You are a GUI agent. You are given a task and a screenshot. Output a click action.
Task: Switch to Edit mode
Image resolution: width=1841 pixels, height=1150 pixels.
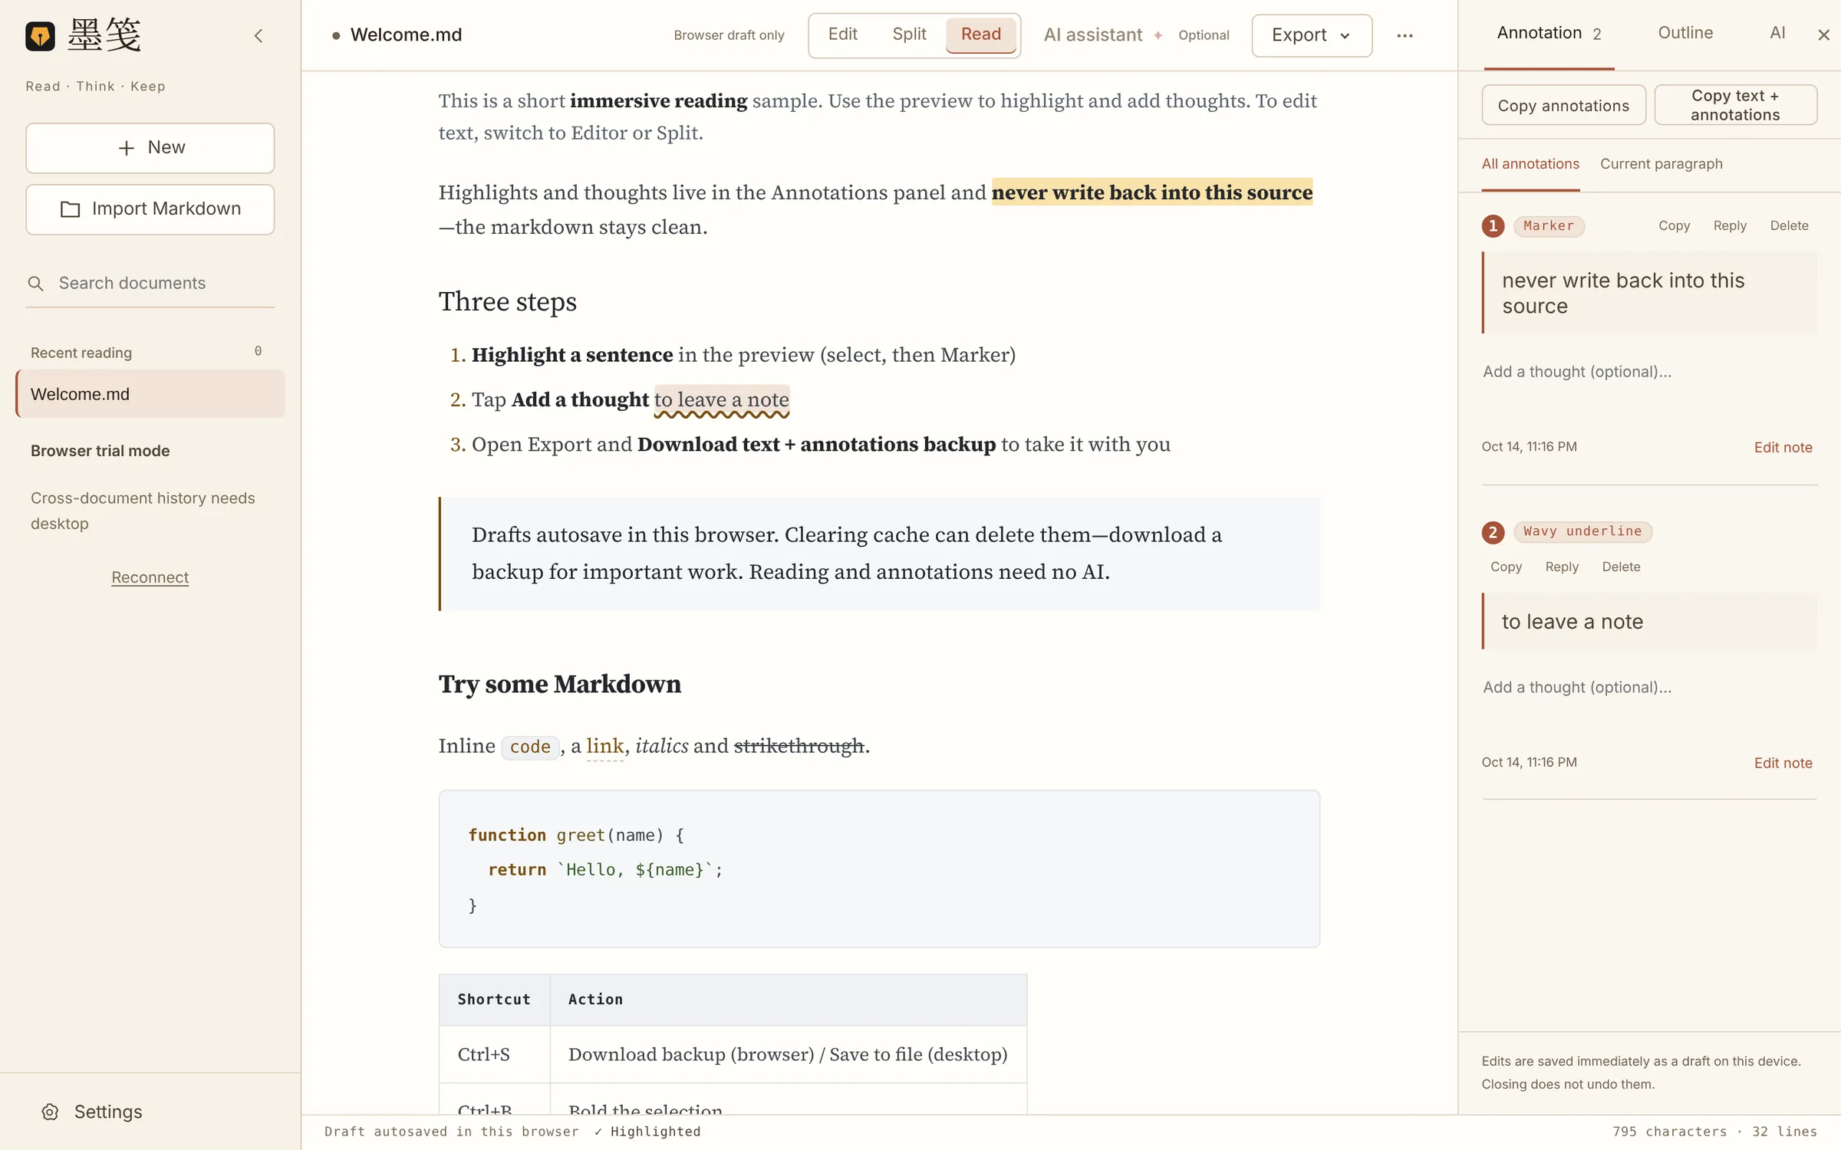(x=842, y=34)
